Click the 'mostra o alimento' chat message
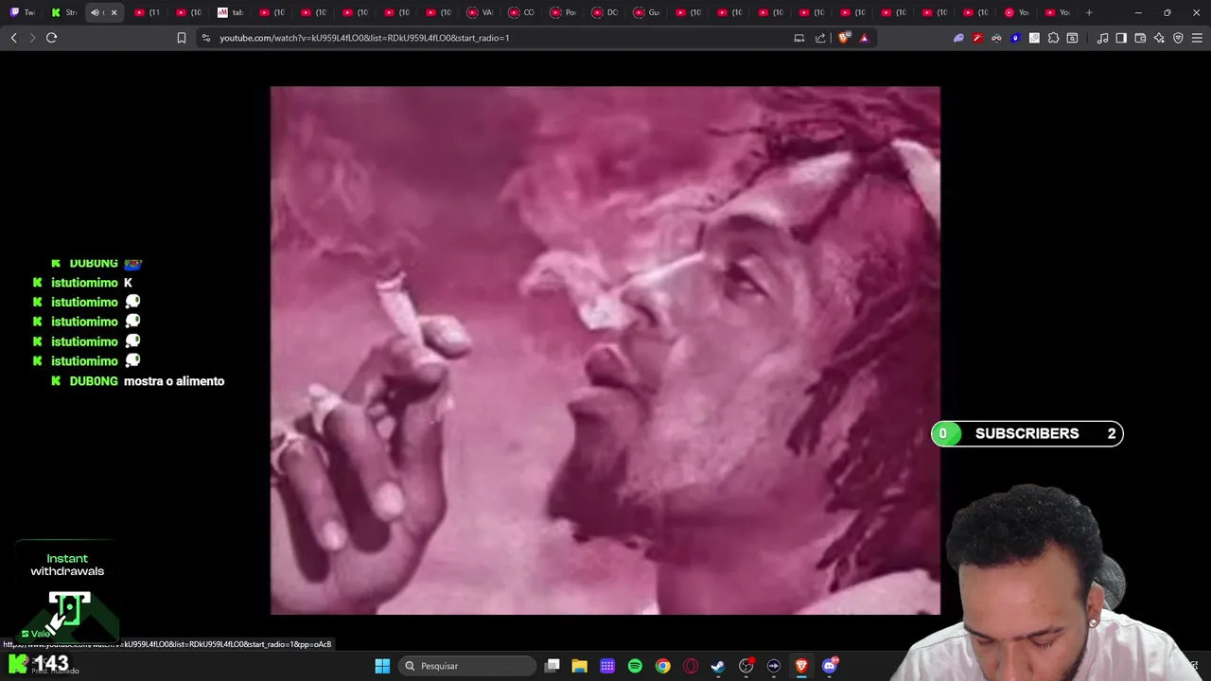 pyautogui.click(x=174, y=381)
